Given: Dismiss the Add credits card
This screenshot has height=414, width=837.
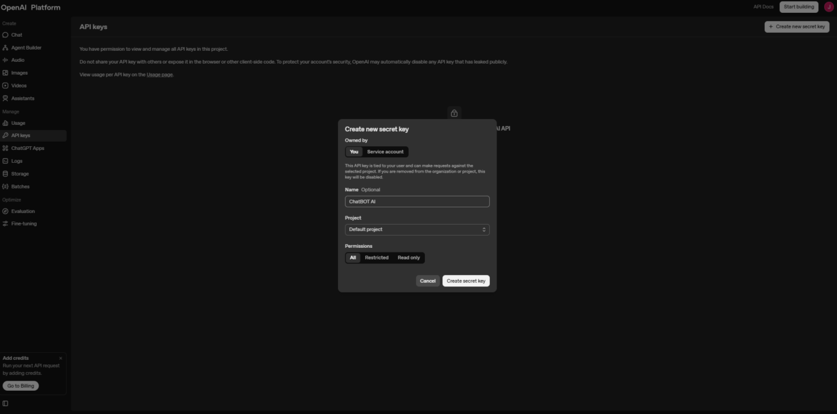Looking at the screenshot, I should coord(61,358).
